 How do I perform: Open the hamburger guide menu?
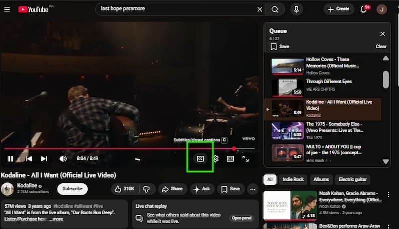[x=7, y=9]
